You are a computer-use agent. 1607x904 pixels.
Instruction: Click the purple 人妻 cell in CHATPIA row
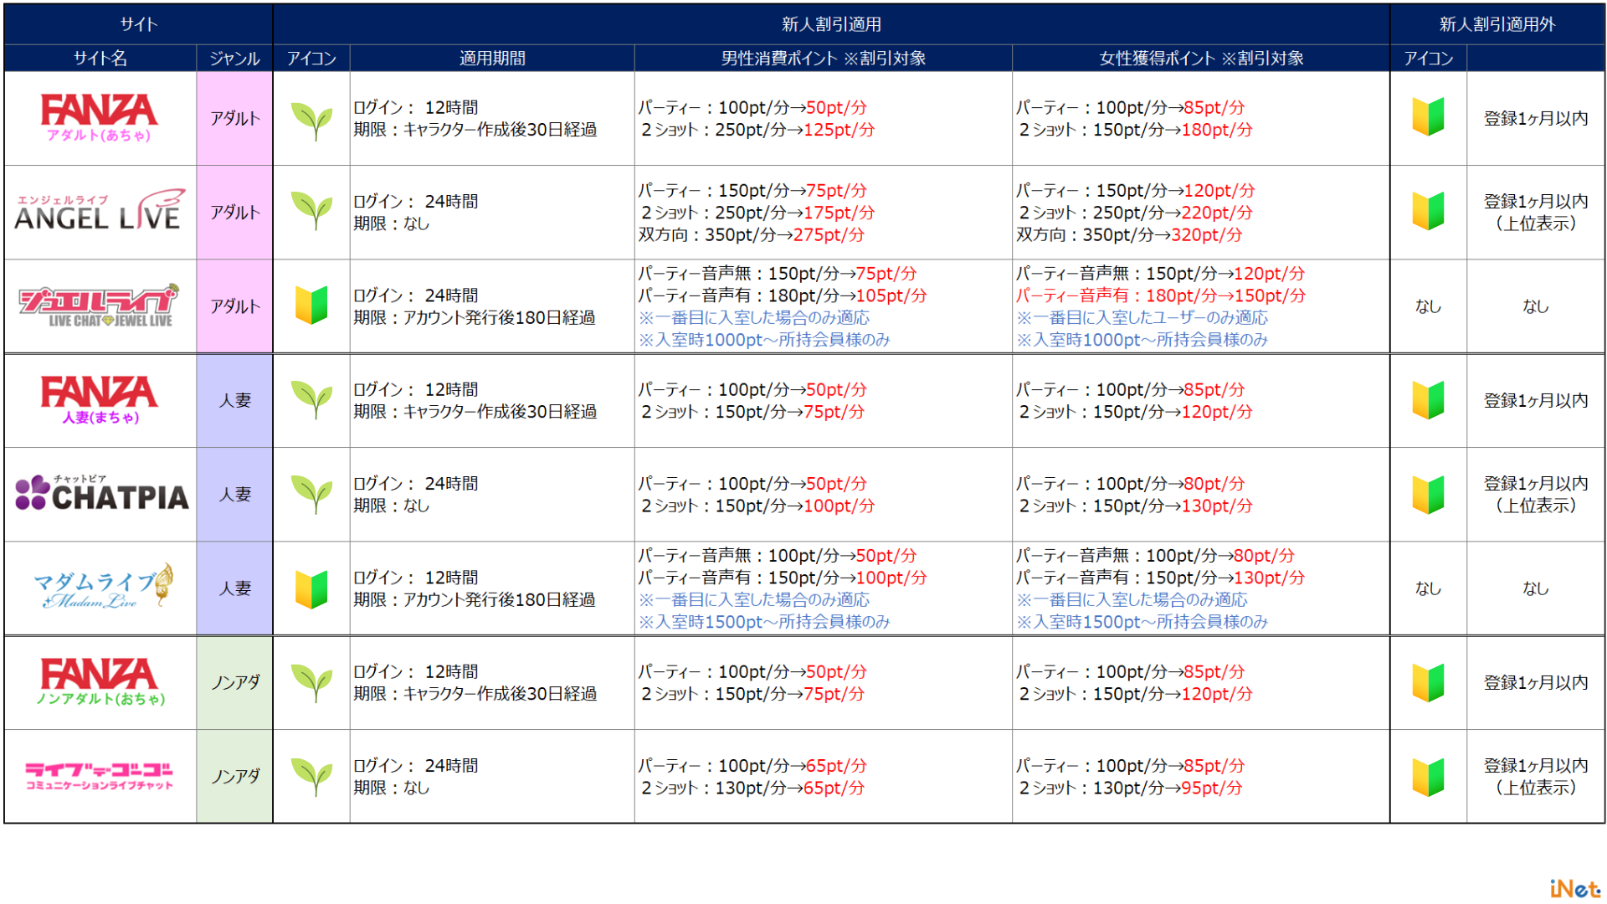pos(234,494)
